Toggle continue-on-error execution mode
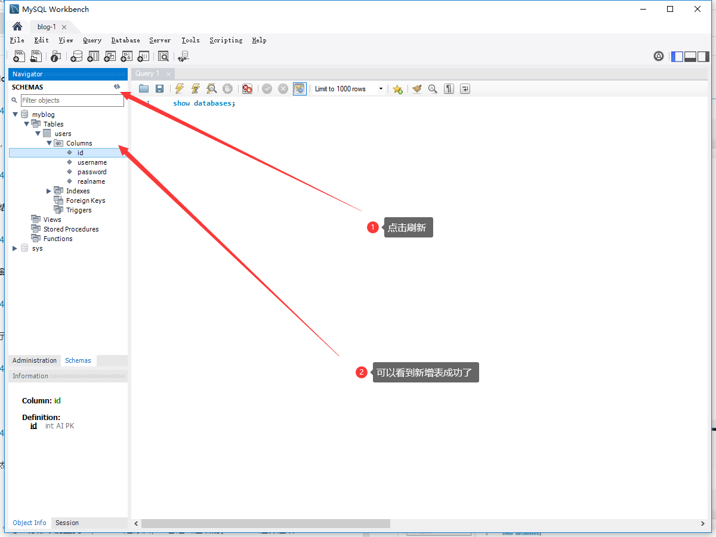This screenshot has height=537, width=716. point(247,89)
